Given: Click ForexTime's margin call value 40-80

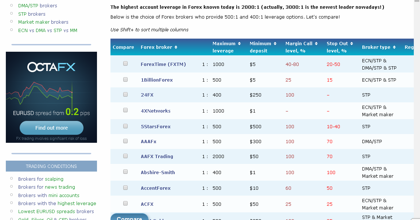Looking at the screenshot, I should coord(292,64).
